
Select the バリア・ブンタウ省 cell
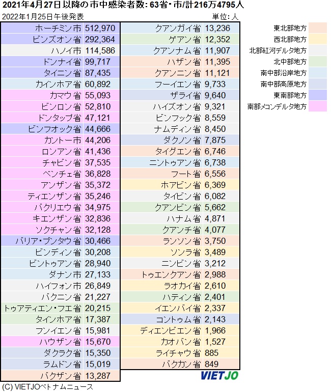pos(42,241)
